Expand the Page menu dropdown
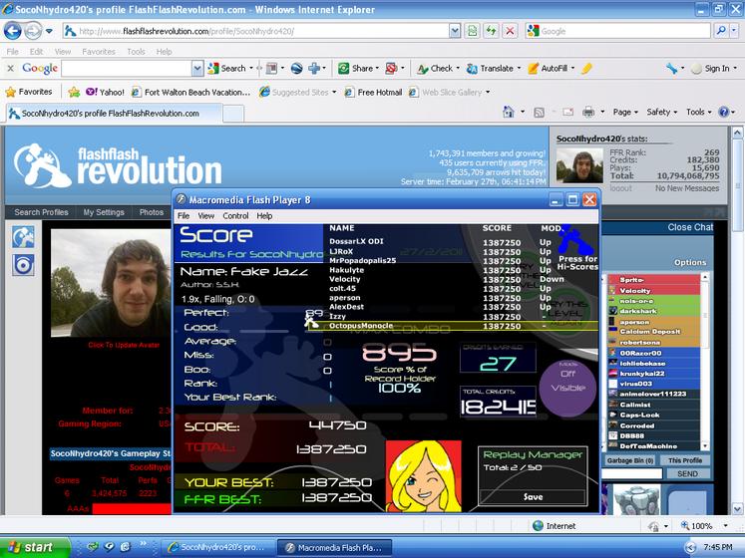Viewport: 745px width, 558px height. pos(625,112)
